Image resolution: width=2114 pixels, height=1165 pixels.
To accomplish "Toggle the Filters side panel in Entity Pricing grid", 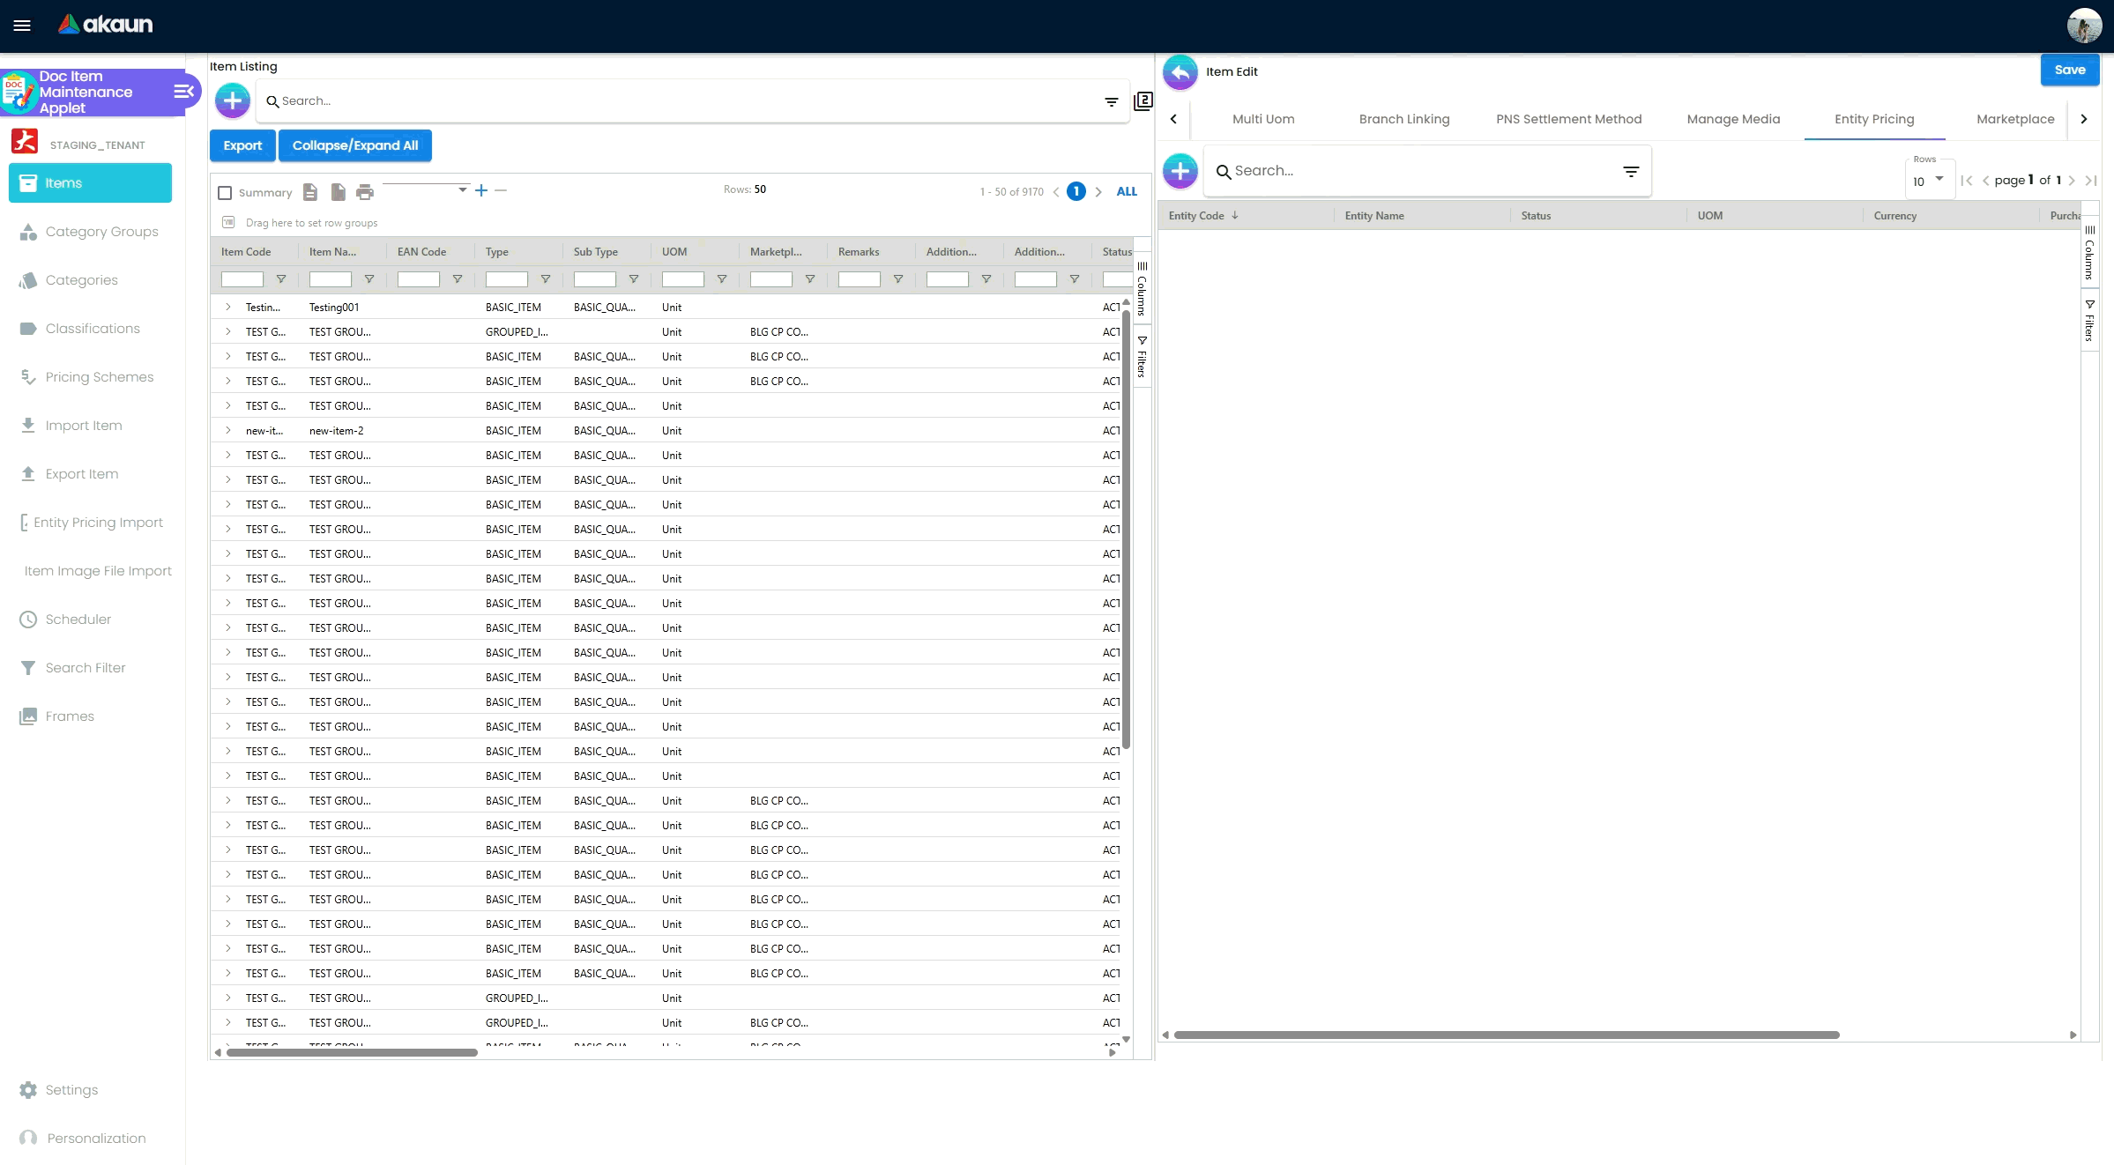I will pos(2089,320).
